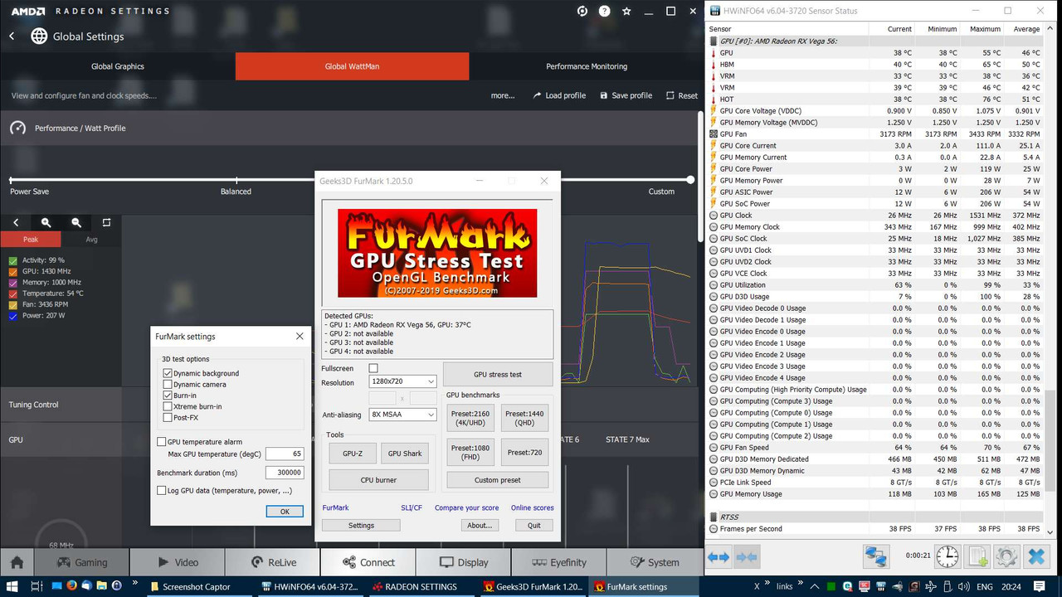1062x597 pixels.
Task: Enable Post-FX option
Action: tap(168, 418)
